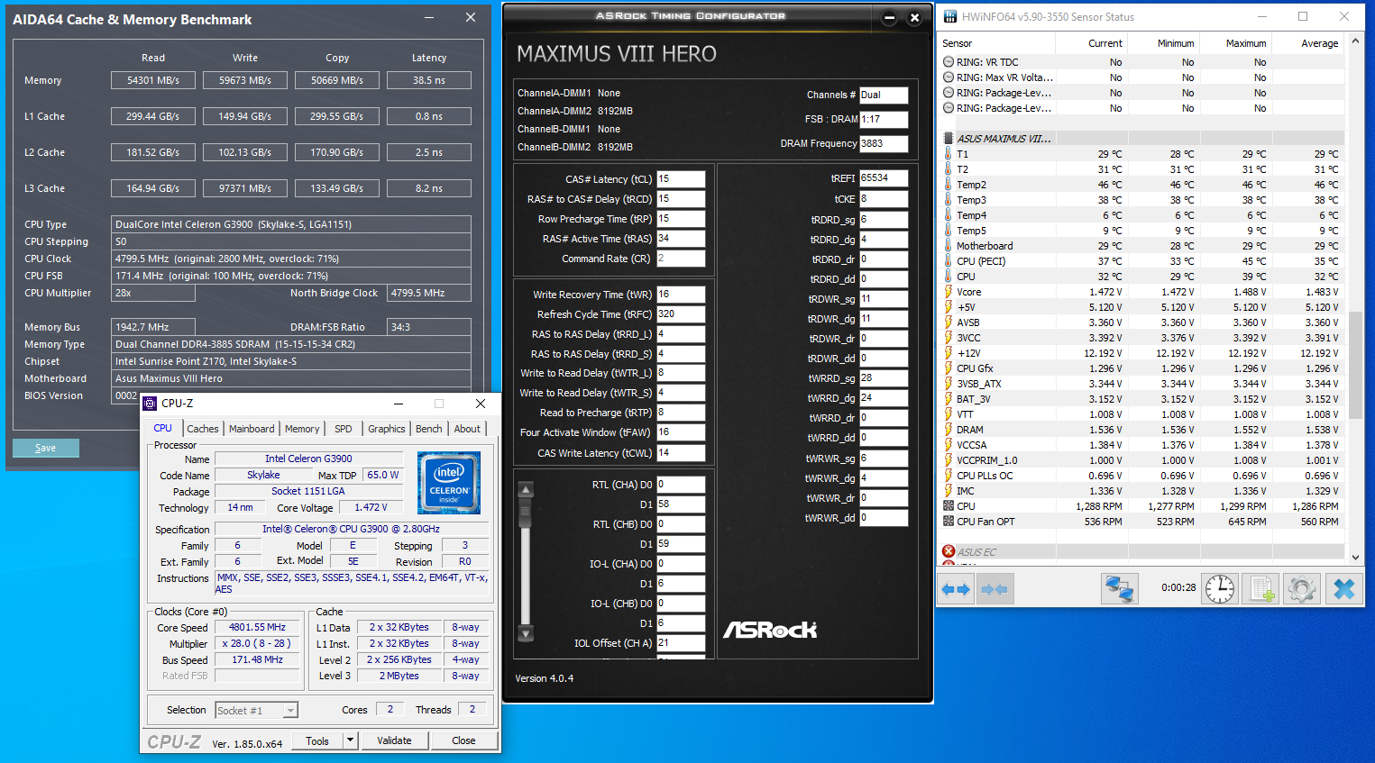This screenshot has width=1375, height=763.
Task: Click HWiNFO sensor list scroll-up arrow
Action: pyautogui.click(x=1355, y=43)
